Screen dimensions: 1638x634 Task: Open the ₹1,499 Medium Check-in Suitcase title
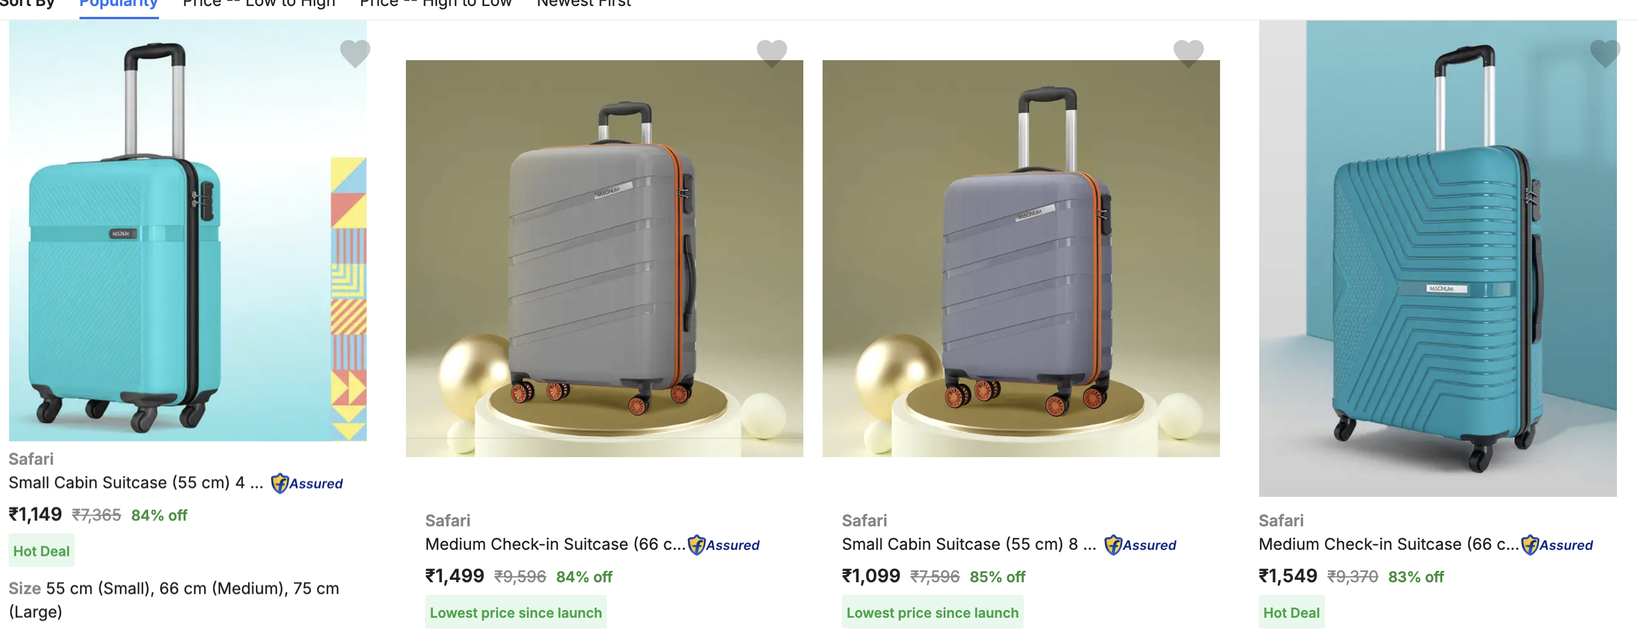[x=555, y=544]
